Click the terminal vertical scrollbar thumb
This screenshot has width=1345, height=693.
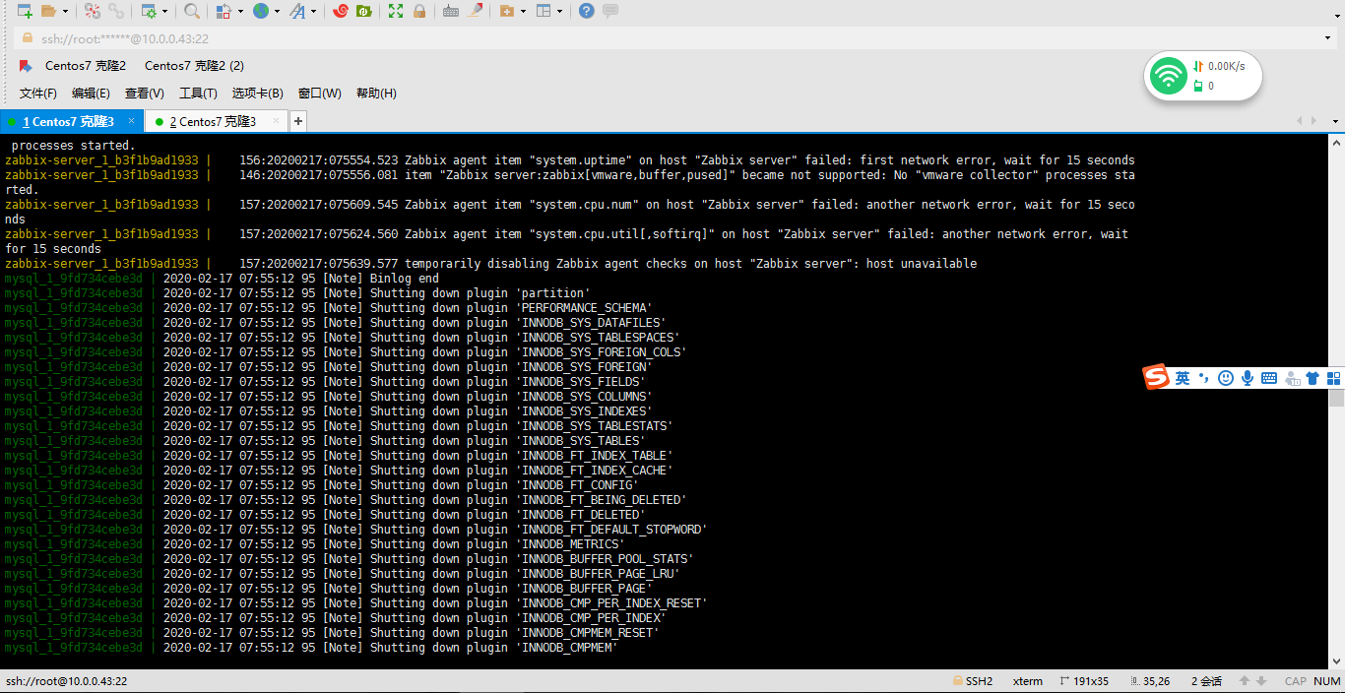(1336, 399)
